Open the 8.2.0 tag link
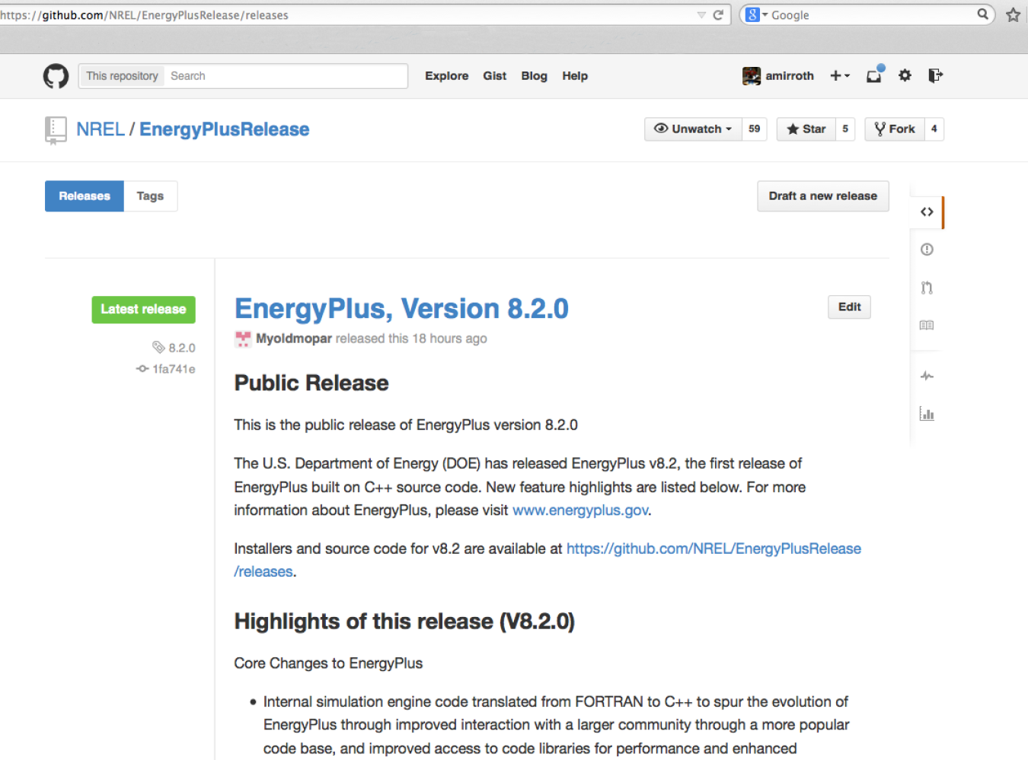The height and width of the screenshot is (760, 1028). 174,348
